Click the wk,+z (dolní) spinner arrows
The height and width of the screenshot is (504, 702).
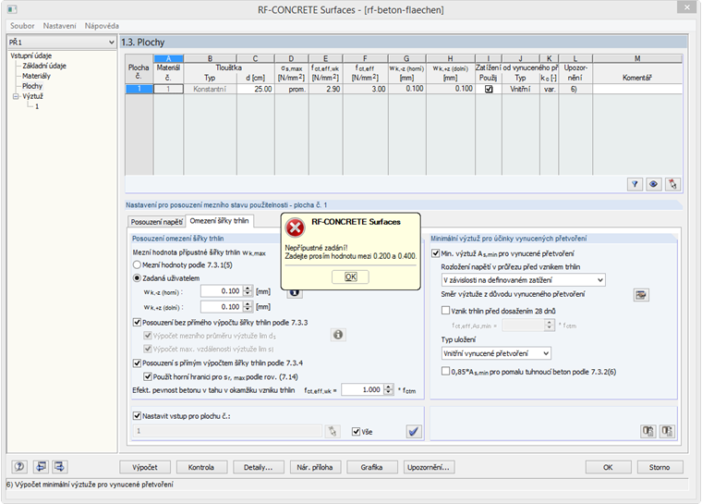248,307
